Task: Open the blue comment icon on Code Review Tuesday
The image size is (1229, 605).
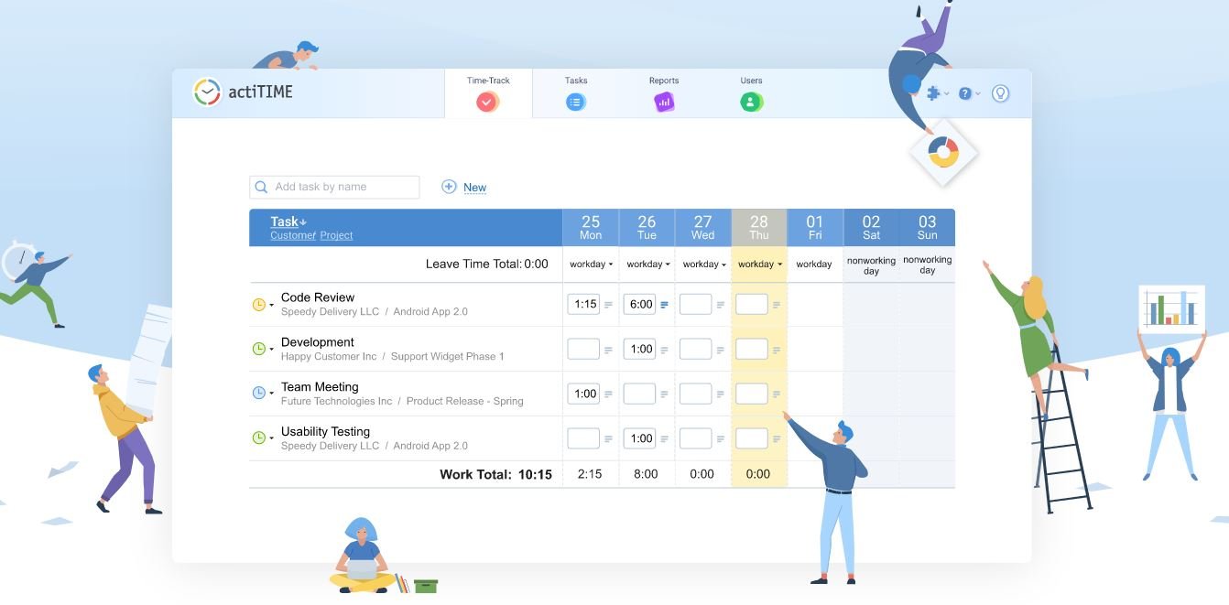Action: pyautogui.click(x=664, y=305)
